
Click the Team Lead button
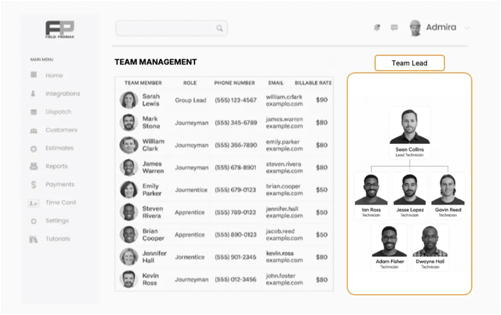[x=409, y=63]
